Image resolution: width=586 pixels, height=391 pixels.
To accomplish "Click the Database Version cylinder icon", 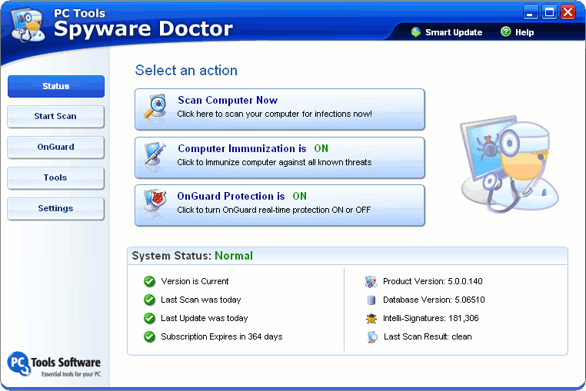I will tap(371, 300).
